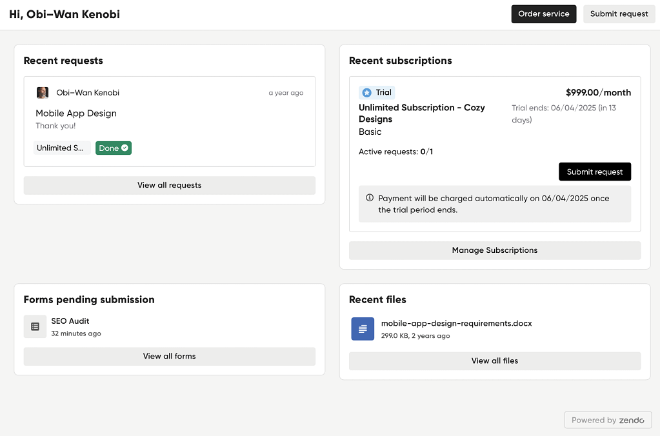Click the docx file icon
The height and width of the screenshot is (436, 660).
(x=363, y=329)
